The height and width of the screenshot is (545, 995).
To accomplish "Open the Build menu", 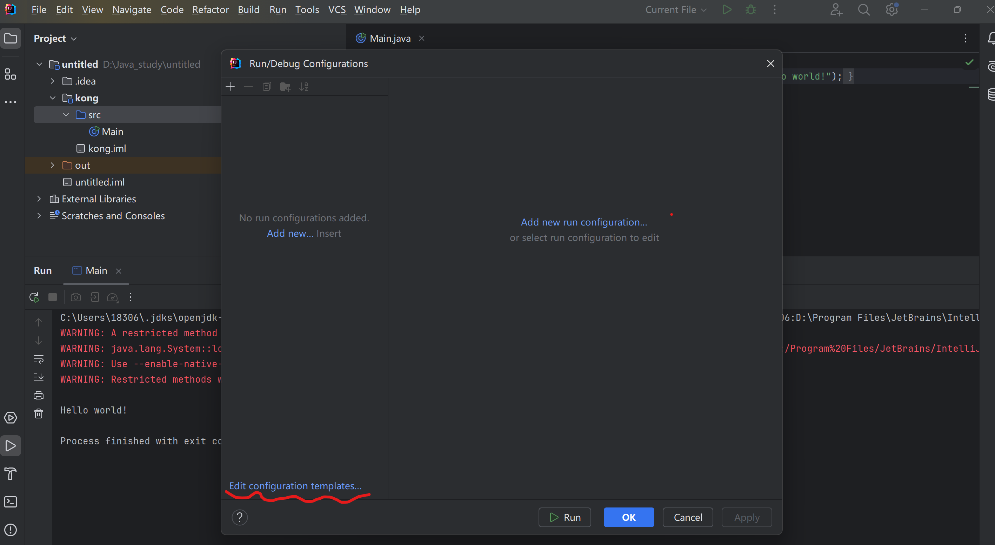I will pos(248,10).
